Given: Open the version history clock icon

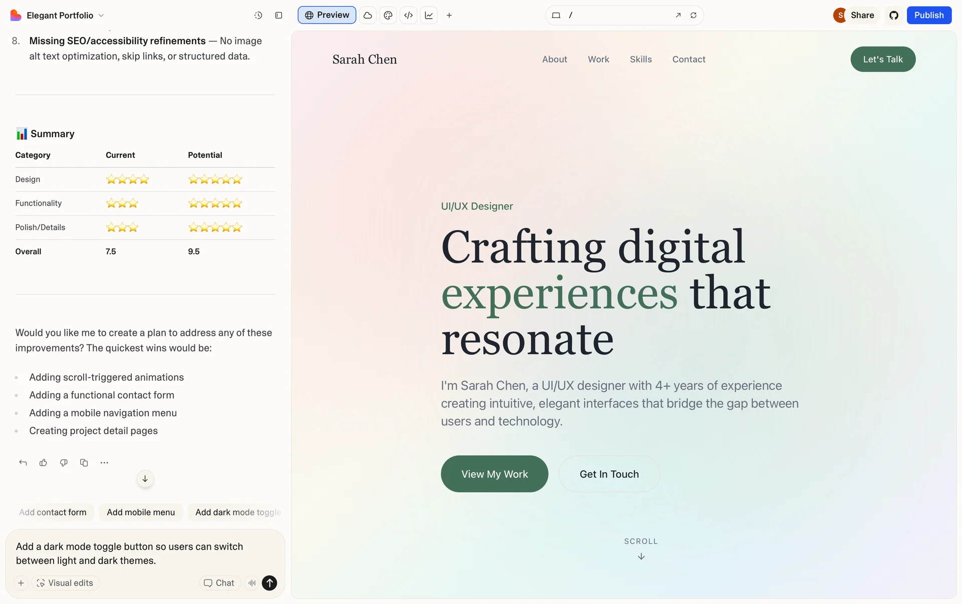Looking at the screenshot, I should tap(258, 16).
